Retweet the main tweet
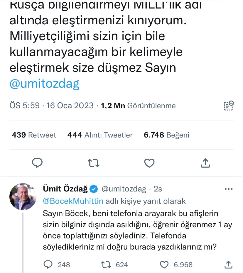The image size is (243, 273). click(94, 163)
